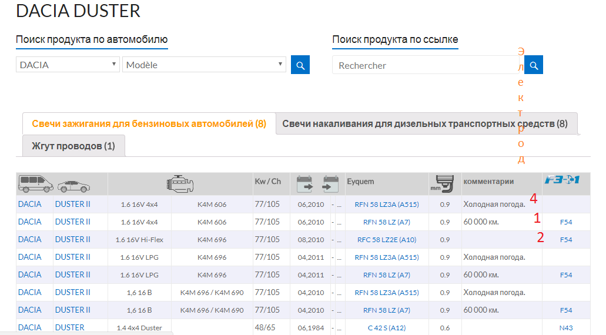This screenshot has height=335, width=606.
Task: Open the RFC 58 LZ2E (A10) plug link
Action: 387,240
